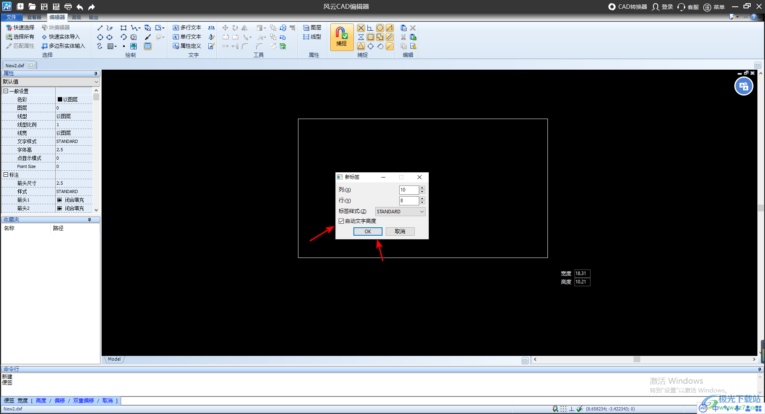Collapse the 一般设置 property group

tap(6, 91)
